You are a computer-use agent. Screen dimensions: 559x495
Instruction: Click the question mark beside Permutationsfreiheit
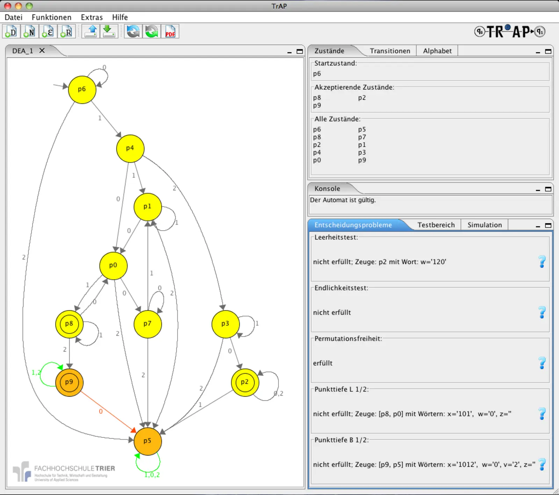pyautogui.click(x=542, y=363)
